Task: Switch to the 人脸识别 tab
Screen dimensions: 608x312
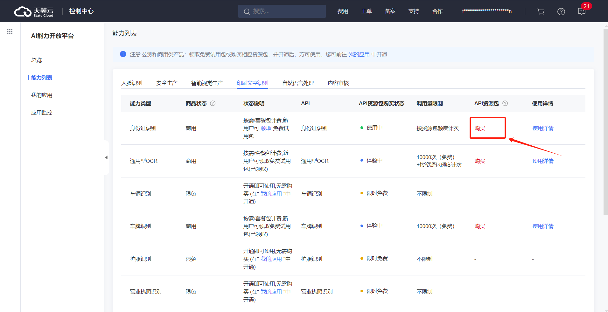Action: point(132,83)
